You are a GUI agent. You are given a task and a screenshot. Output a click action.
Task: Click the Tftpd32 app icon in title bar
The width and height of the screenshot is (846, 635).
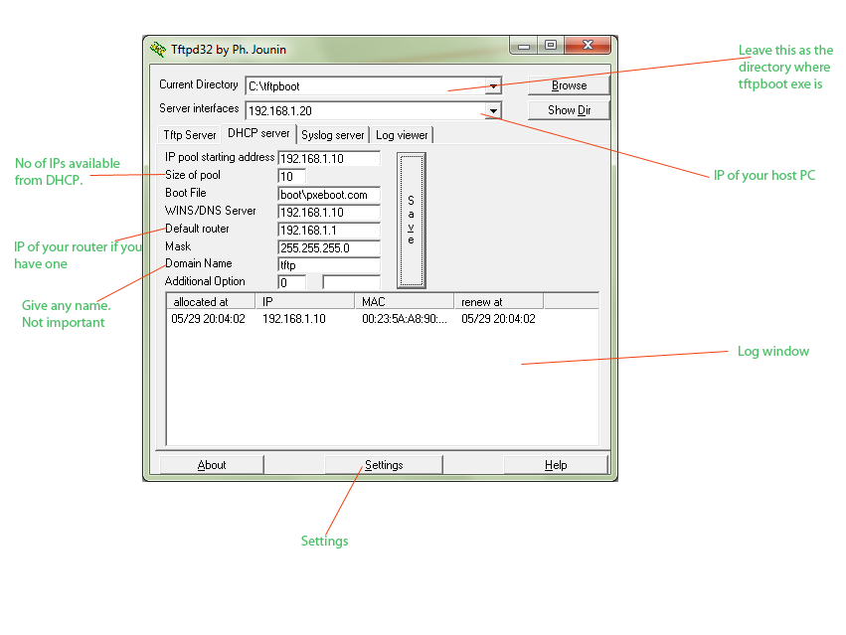(157, 49)
